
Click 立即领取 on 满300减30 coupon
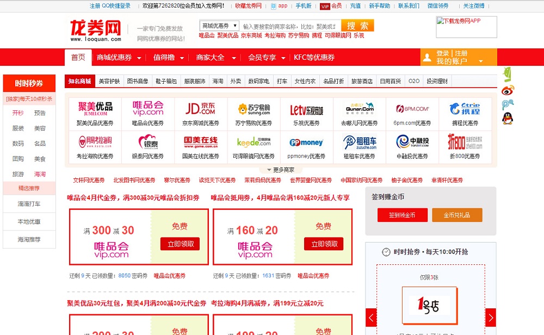(x=180, y=244)
